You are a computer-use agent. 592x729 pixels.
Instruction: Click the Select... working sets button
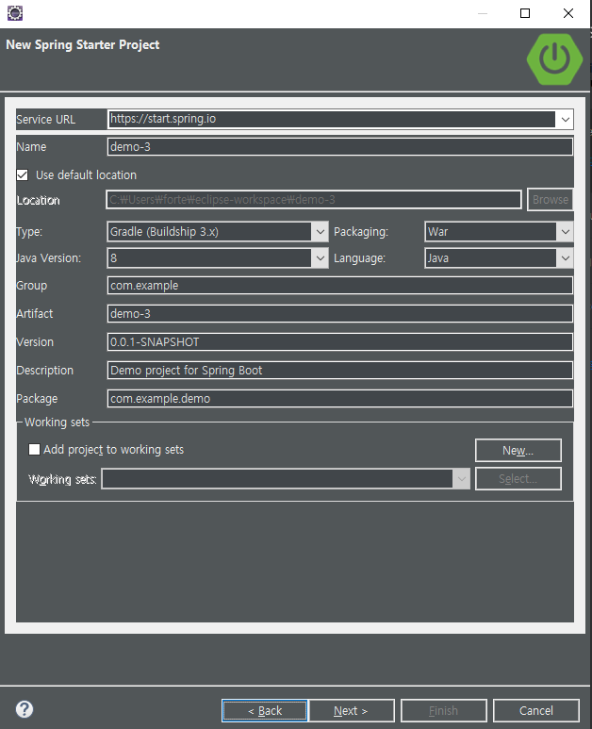tap(518, 479)
